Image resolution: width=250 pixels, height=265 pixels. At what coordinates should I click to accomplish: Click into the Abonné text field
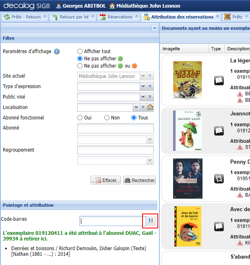(x=116, y=128)
